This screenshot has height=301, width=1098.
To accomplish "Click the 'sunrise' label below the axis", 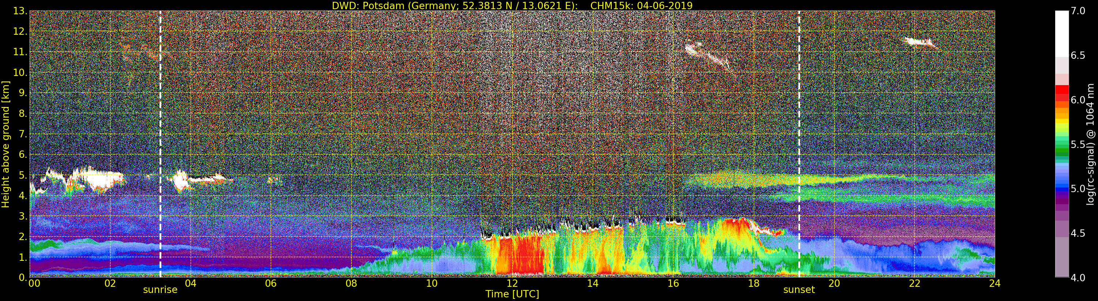I will coord(160,290).
